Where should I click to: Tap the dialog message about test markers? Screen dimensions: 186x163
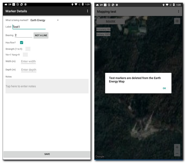pyautogui.click(x=135, y=80)
